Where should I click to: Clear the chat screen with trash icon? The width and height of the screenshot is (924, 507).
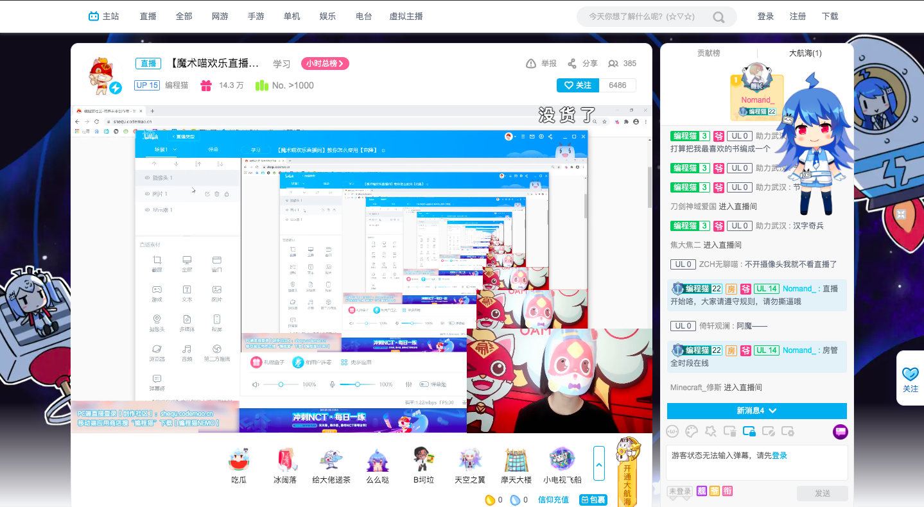[730, 431]
